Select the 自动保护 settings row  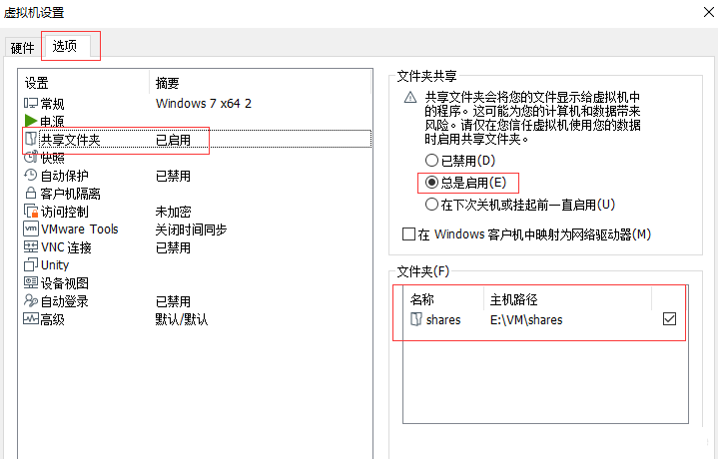196,176
